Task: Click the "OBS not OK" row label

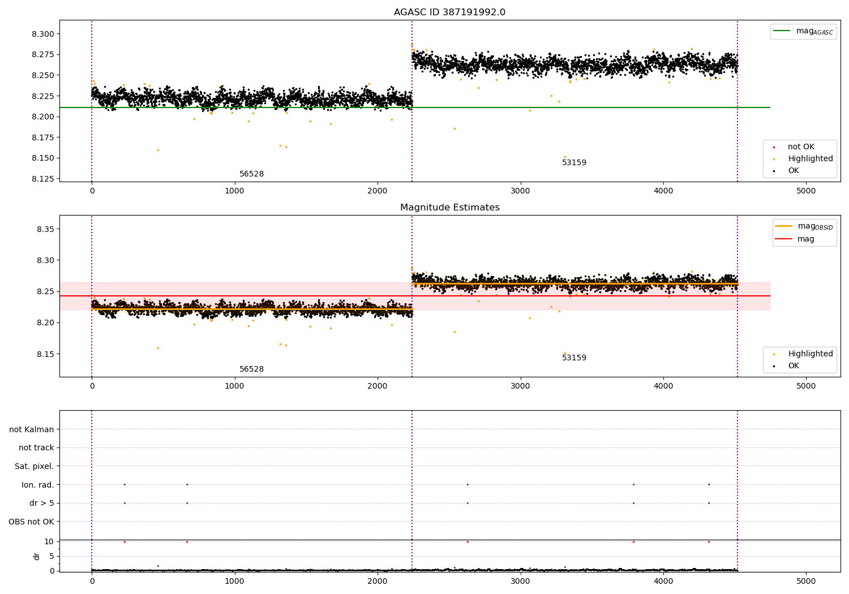Action: (x=31, y=522)
